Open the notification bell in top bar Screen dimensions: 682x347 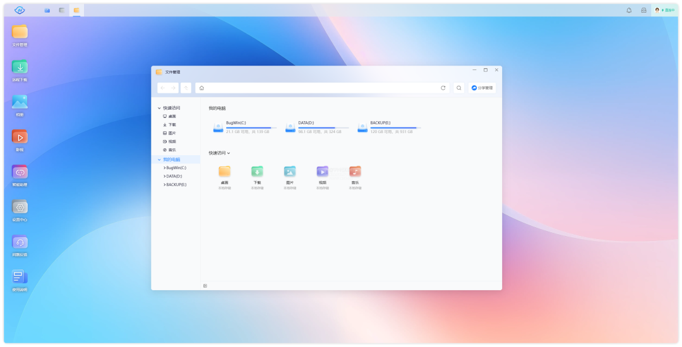[x=629, y=10]
